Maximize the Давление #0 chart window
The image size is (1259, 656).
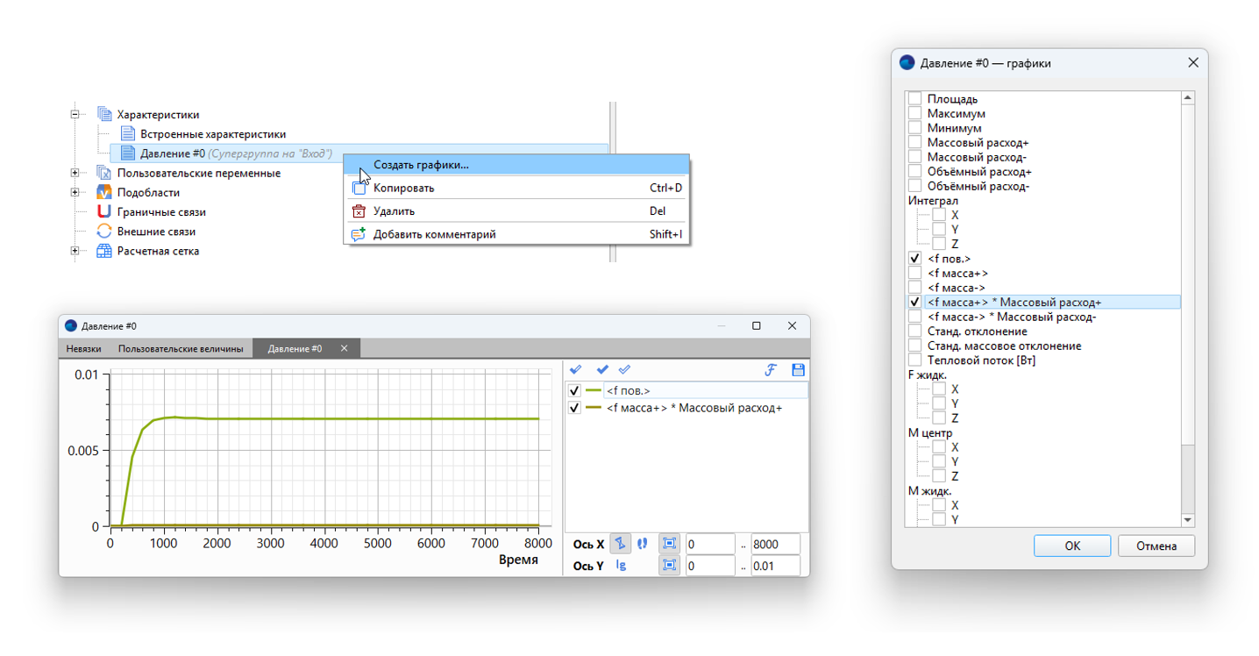pyautogui.click(x=757, y=325)
